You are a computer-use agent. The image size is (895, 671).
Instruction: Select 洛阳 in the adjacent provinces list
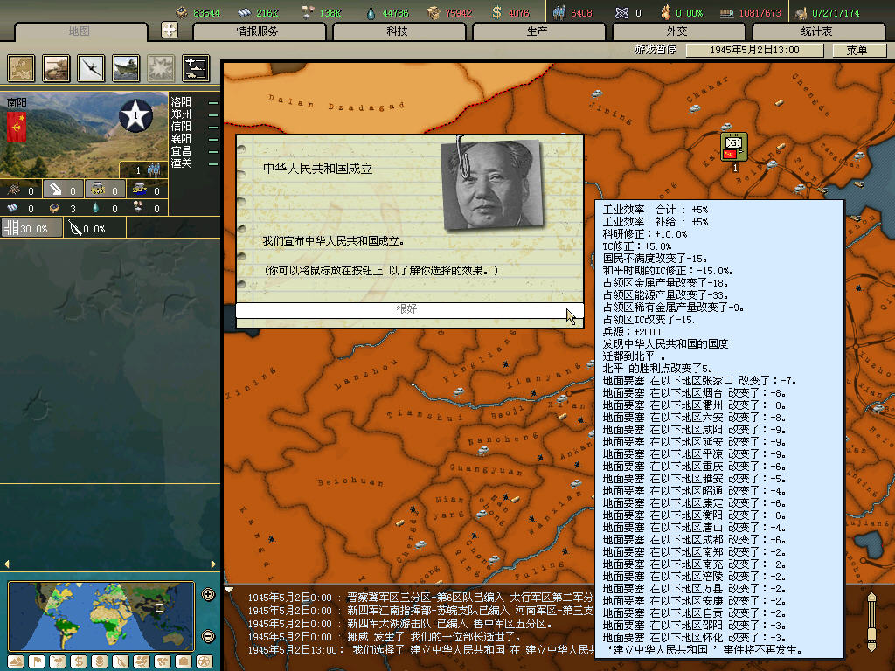tap(182, 101)
